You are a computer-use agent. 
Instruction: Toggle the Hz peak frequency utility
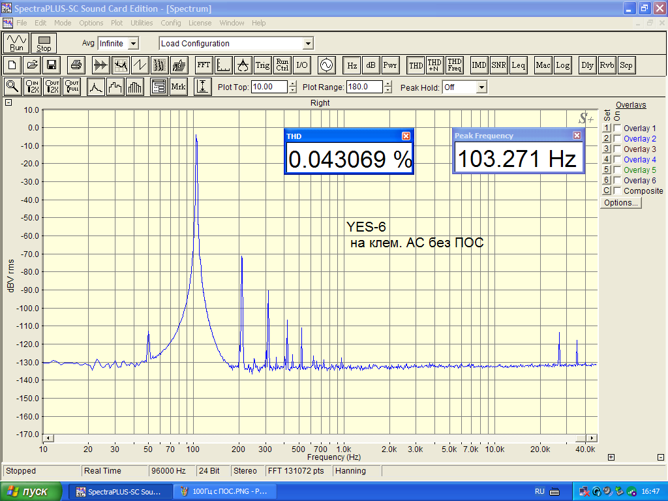[352, 65]
